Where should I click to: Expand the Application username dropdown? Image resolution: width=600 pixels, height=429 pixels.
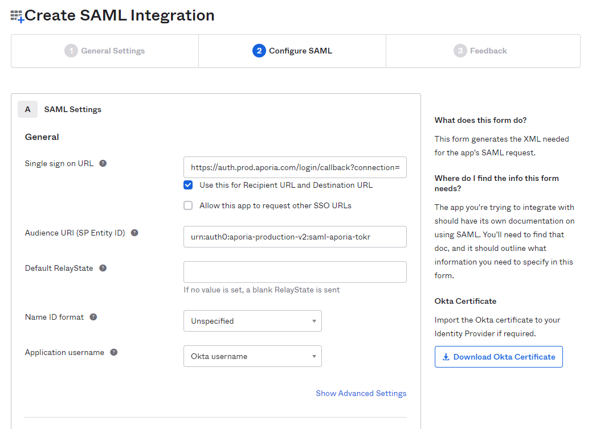(x=252, y=356)
